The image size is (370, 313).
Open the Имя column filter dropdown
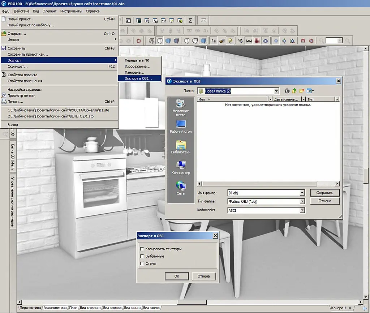270,99
